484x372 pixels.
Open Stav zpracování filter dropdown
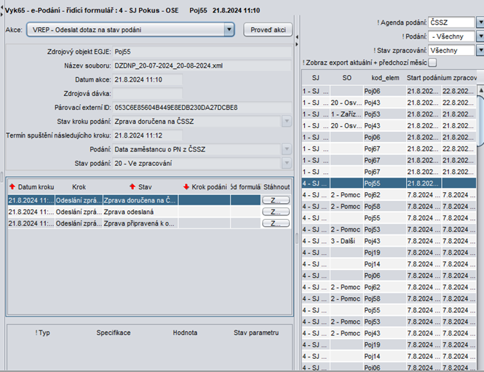480,50
